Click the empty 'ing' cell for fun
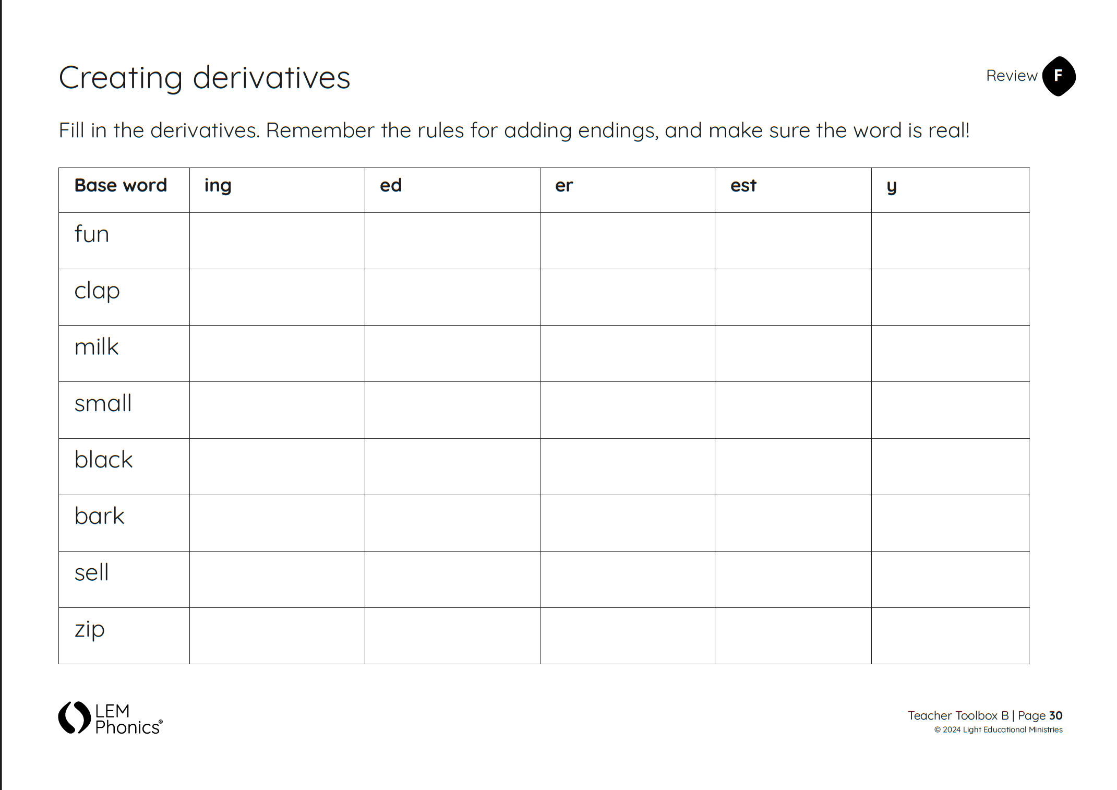Viewport: 1117px width, 790px height. point(277,241)
